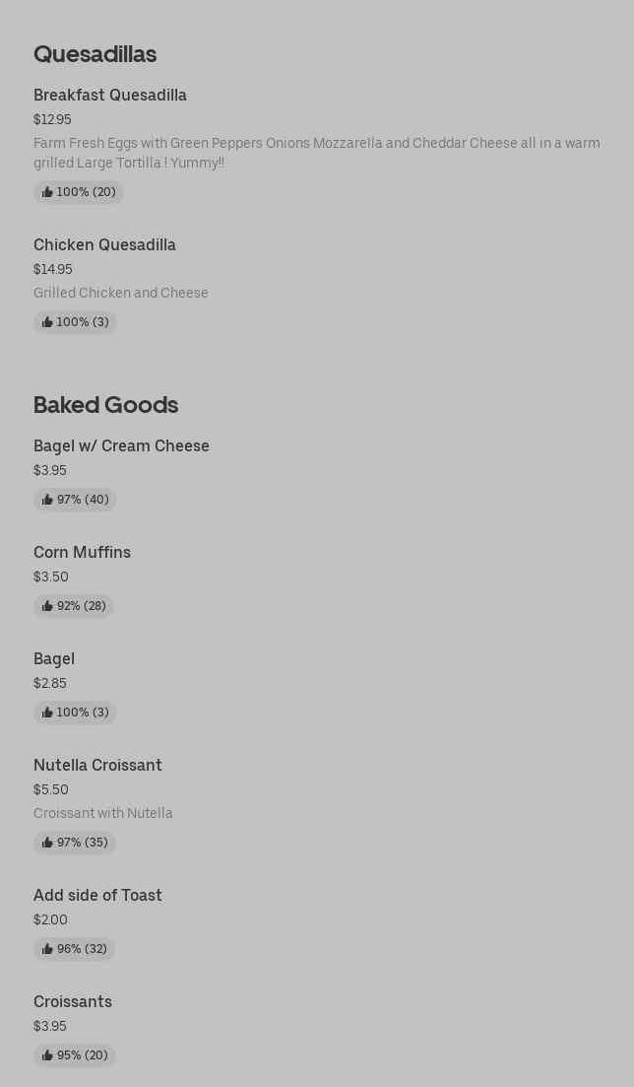The height and width of the screenshot is (1087, 634).
Task: Select the Chicken Quesadilla item title
Action: 104,245
